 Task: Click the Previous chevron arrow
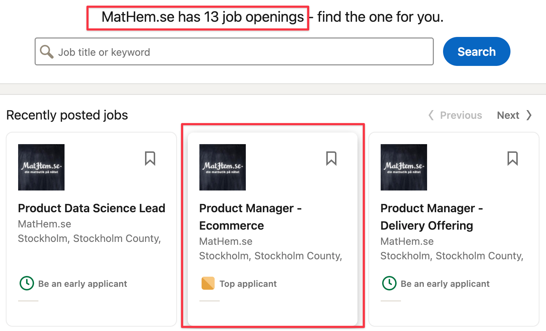point(431,115)
